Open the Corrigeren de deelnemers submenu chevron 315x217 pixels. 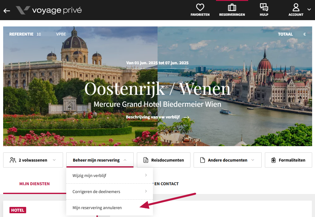click(146, 191)
